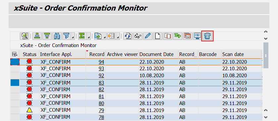Click the Archive viewer column header
Image resolution: width=278 pixels, height=121 pixels.
122,54
